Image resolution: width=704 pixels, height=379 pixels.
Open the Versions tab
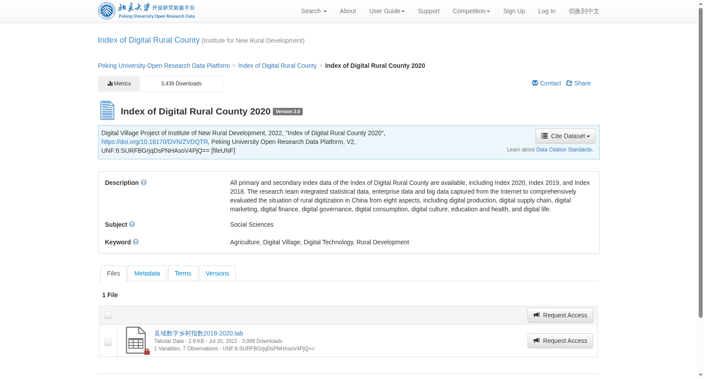217,273
